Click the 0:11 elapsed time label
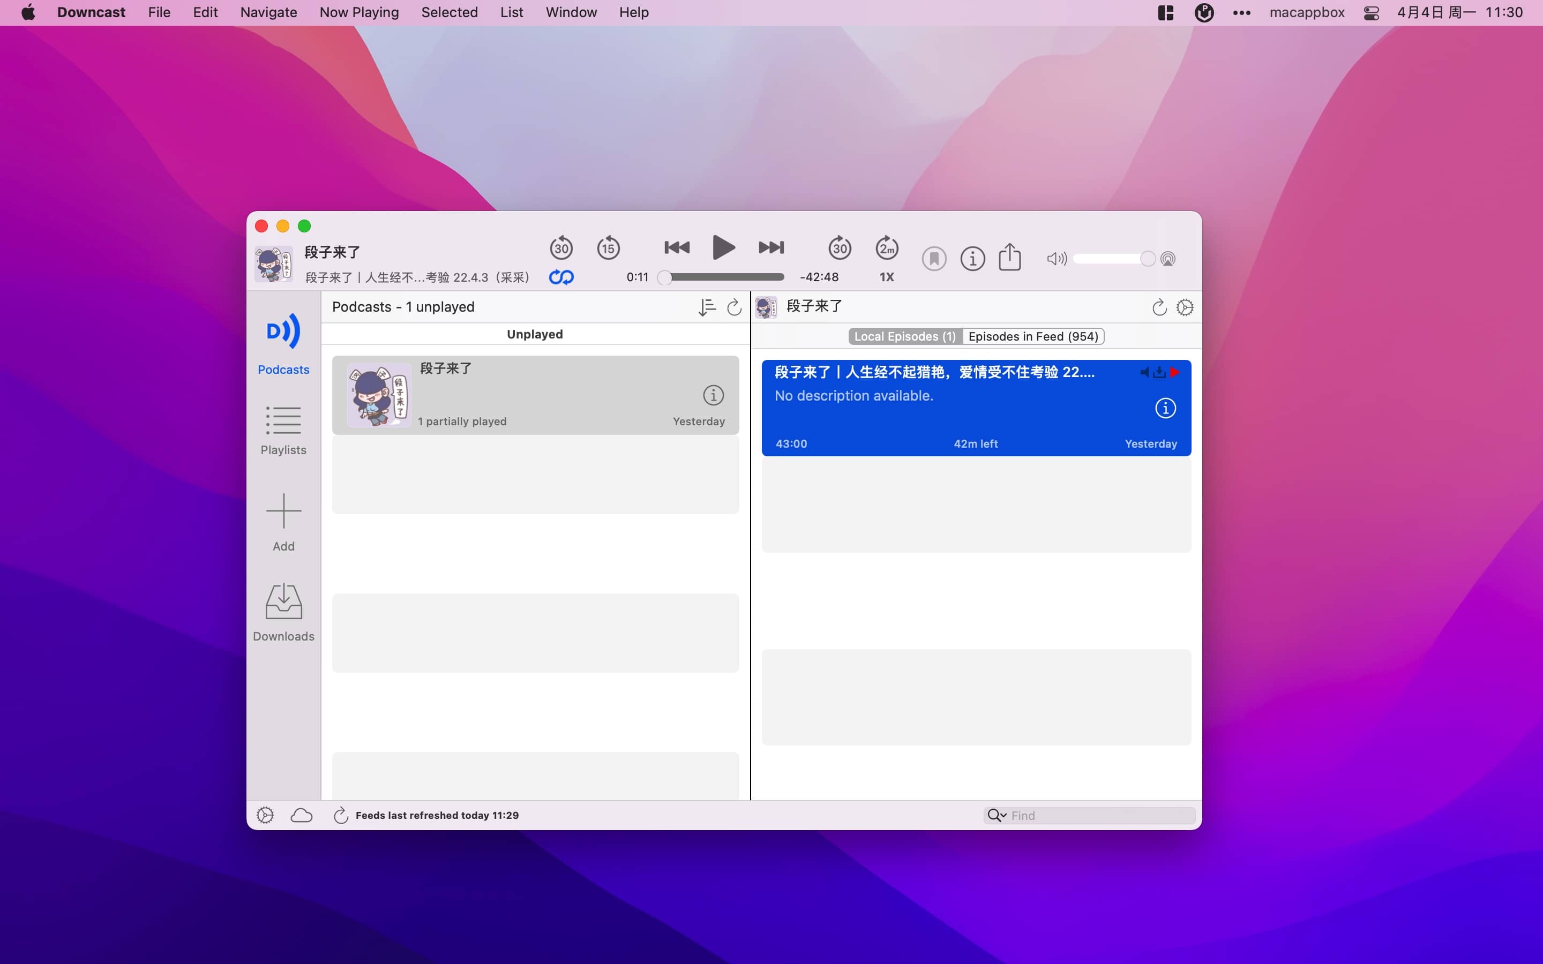 (638, 277)
